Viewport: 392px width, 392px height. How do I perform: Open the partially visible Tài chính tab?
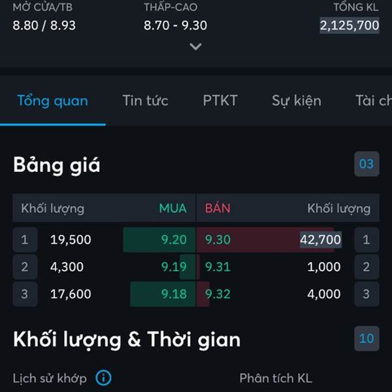pos(374,101)
